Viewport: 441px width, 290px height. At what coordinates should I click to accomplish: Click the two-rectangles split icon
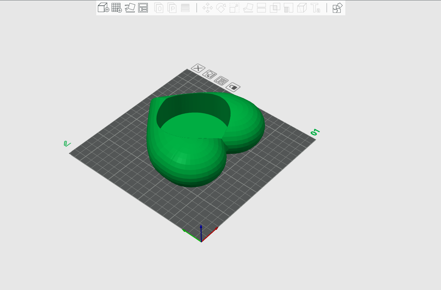pos(261,8)
